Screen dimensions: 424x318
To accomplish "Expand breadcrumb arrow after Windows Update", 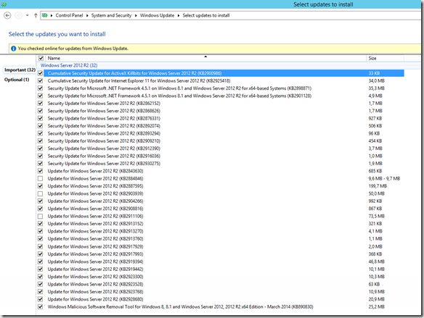I will point(179,16).
